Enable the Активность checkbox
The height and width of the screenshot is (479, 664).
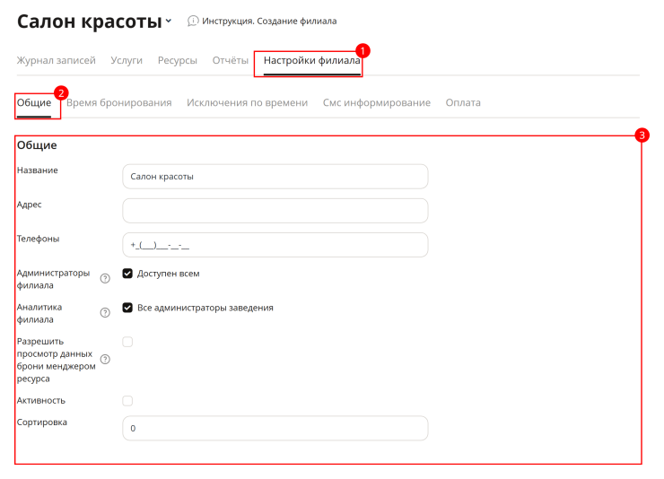tap(127, 401)
